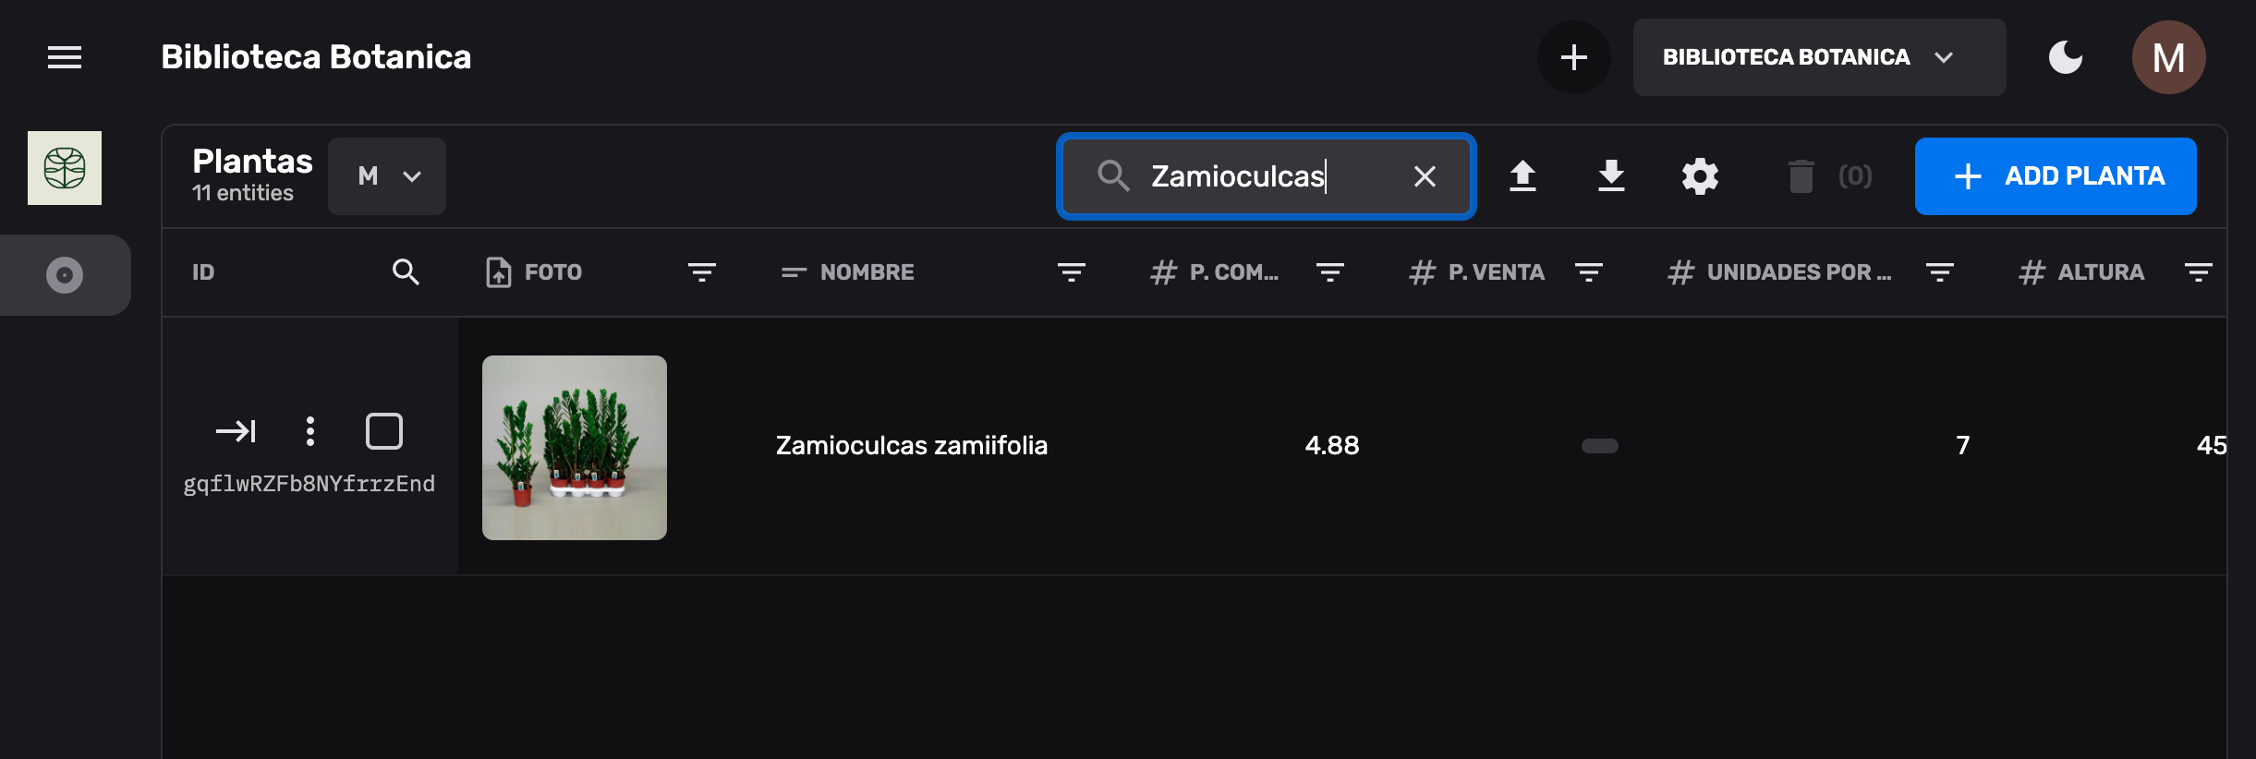
Task: Open the dark mode moon toggle
Action: pyautogui.click(x=2066, y=56)
